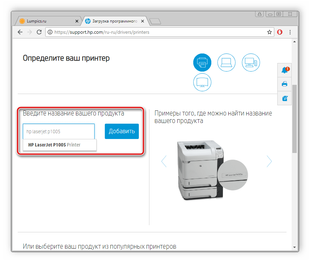310x263 pixels.
Task: Select the monitor product category icon
Action: 202,82
